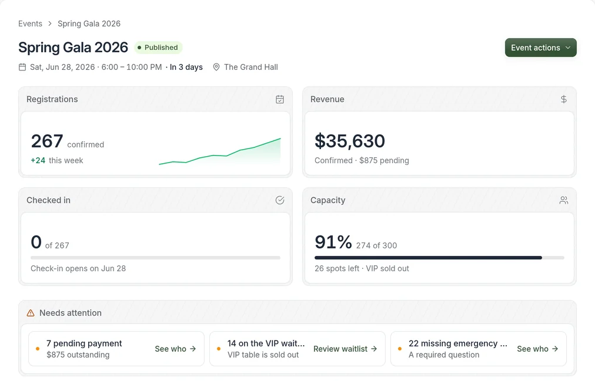Click the calendar icon beside the event date
The image size is (595, 381).
point(22,67)
